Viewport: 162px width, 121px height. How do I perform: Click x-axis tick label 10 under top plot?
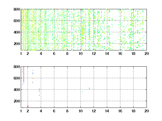point(80,53)
